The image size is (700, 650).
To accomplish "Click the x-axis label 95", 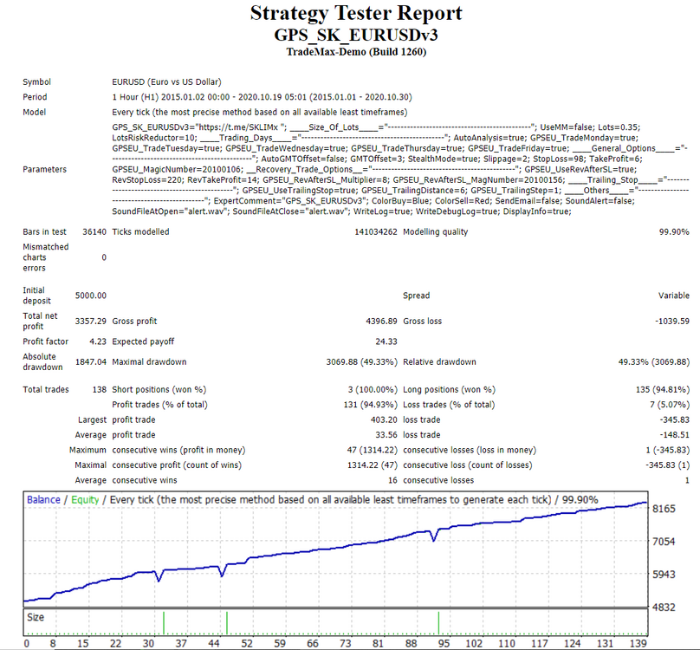I will pos(444,644).
